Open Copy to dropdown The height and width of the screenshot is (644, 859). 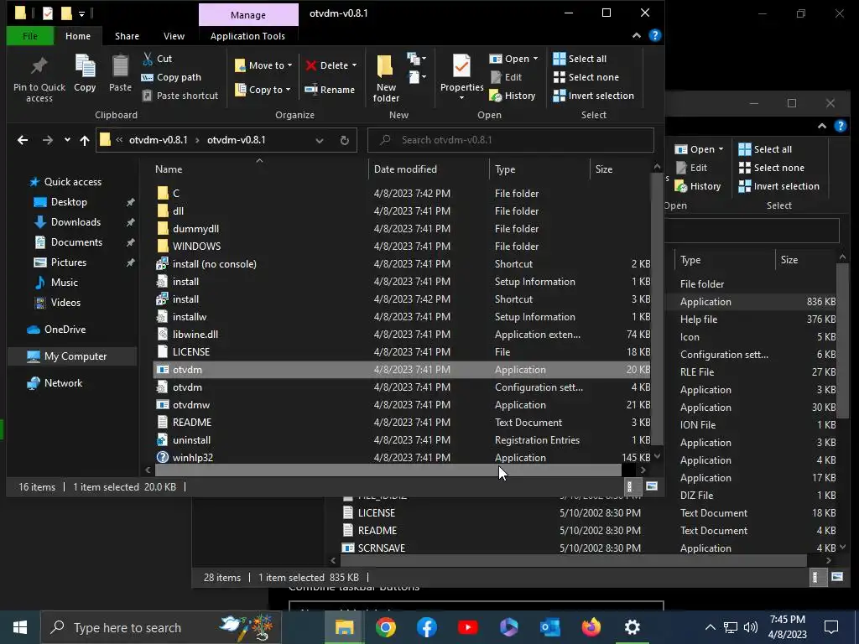point(263,90)
